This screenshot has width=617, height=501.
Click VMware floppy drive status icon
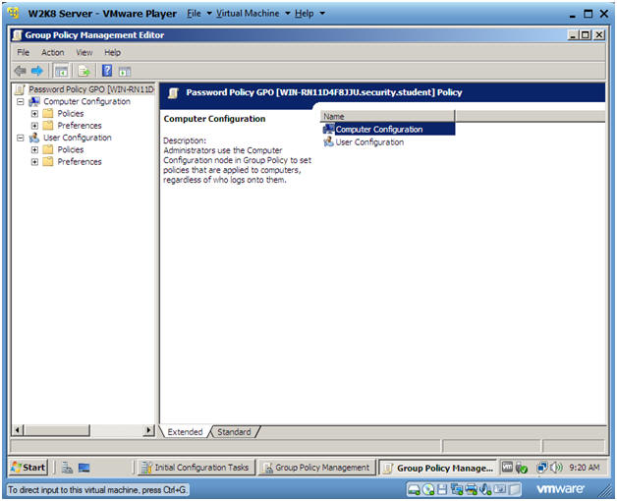443,489
